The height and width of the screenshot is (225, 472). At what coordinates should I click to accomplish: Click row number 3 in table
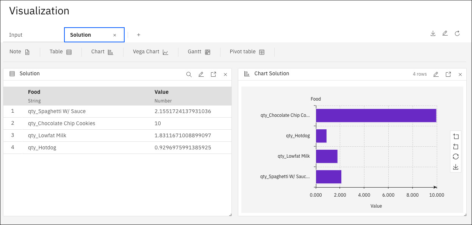pos(13,135)
